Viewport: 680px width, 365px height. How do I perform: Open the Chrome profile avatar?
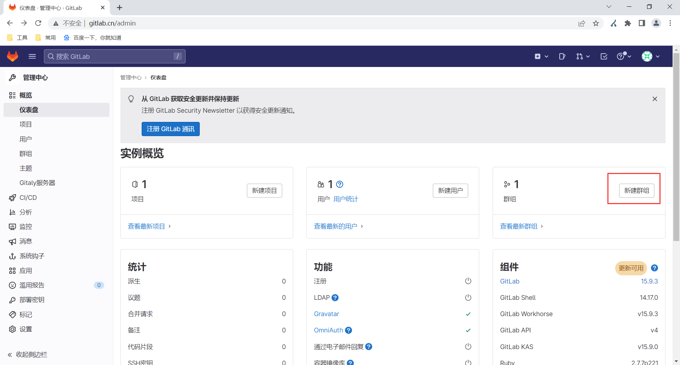pyautogui.click(x=656, y=23)
